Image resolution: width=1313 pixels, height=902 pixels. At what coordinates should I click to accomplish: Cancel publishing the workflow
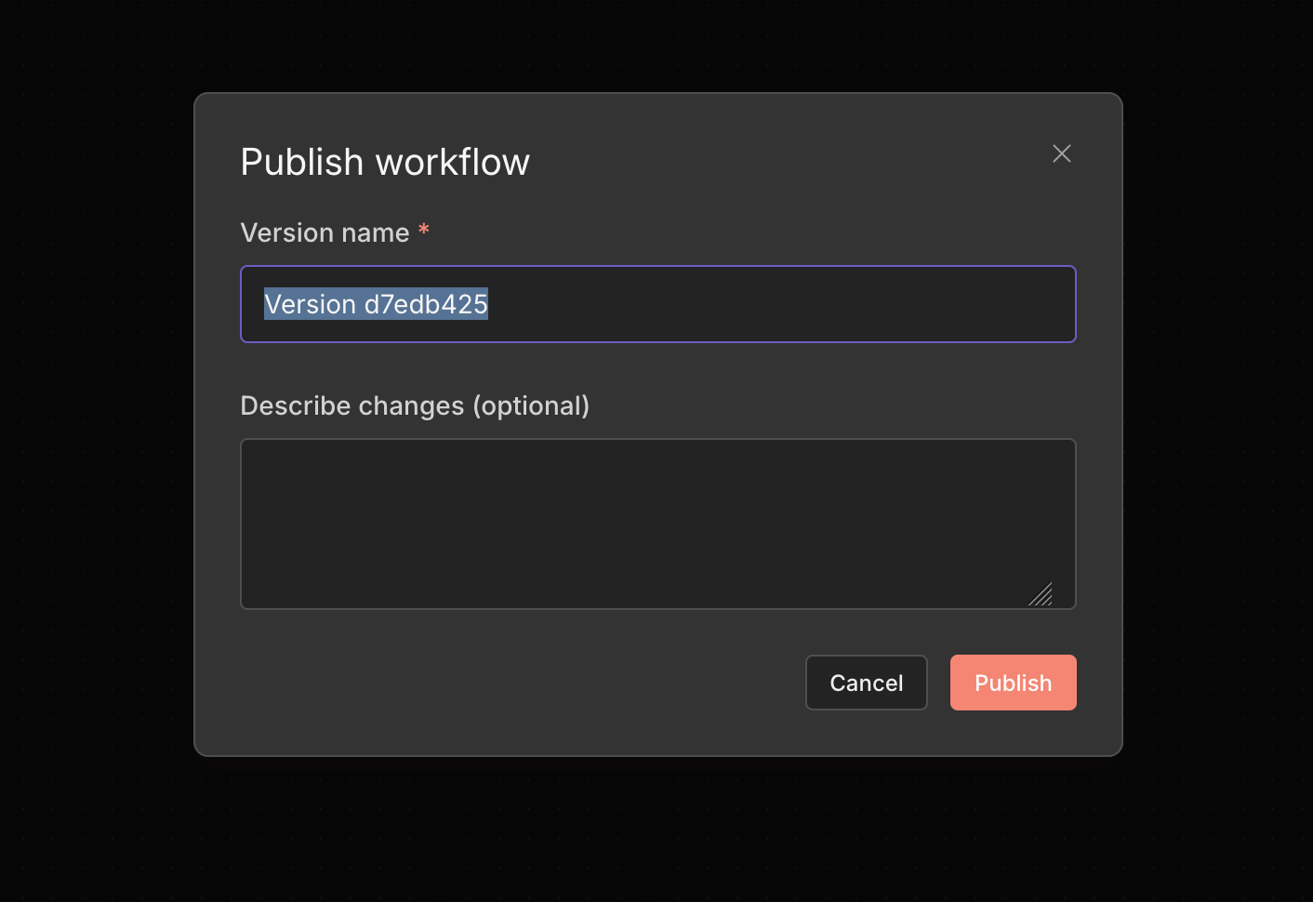866,683
